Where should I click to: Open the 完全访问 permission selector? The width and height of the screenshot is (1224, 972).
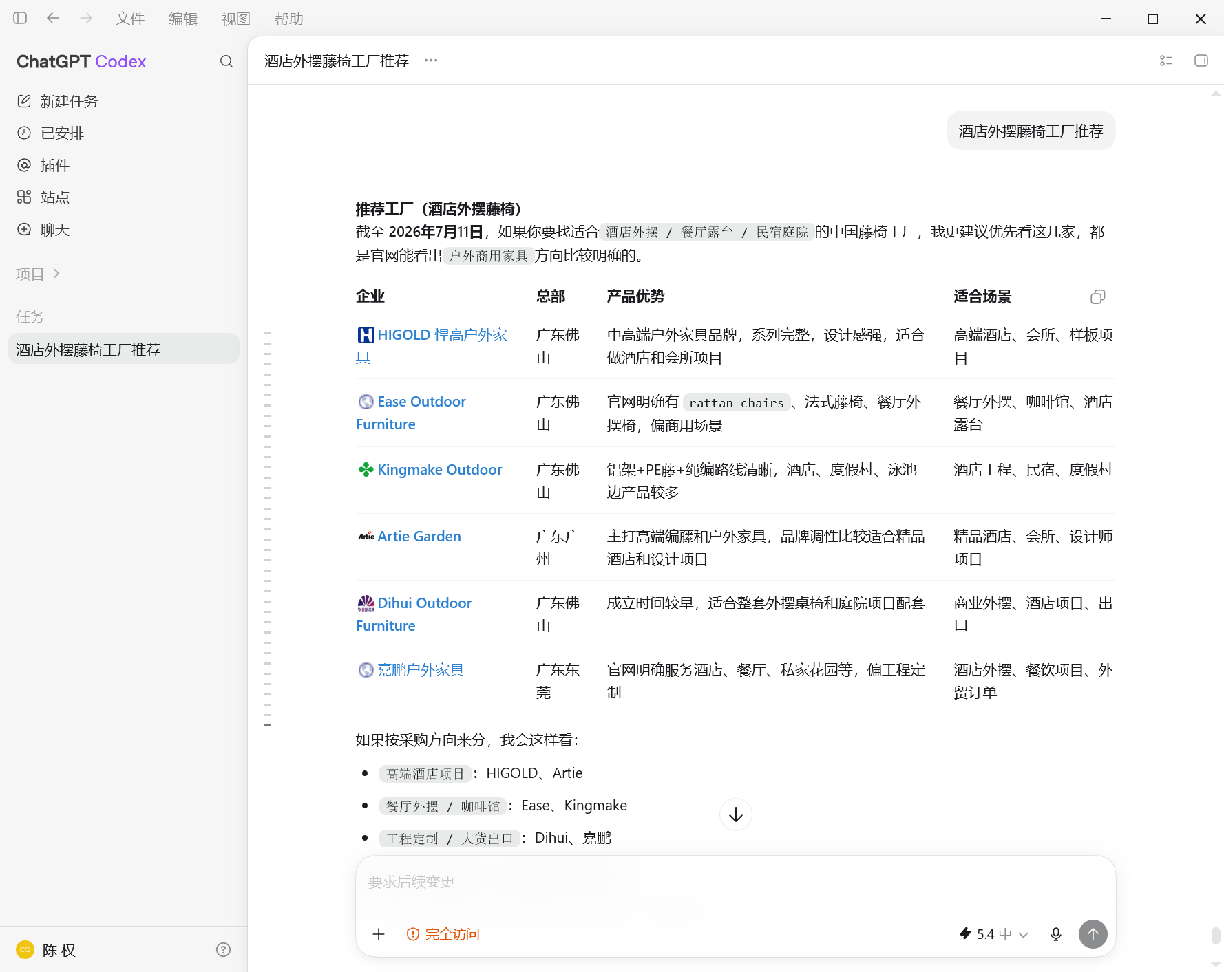point(443,934)
